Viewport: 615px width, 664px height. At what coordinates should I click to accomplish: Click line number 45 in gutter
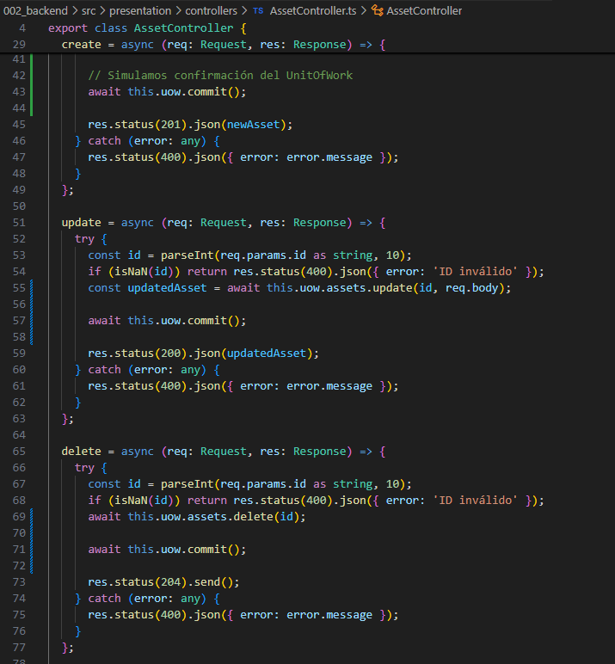[x=19, y=124]
